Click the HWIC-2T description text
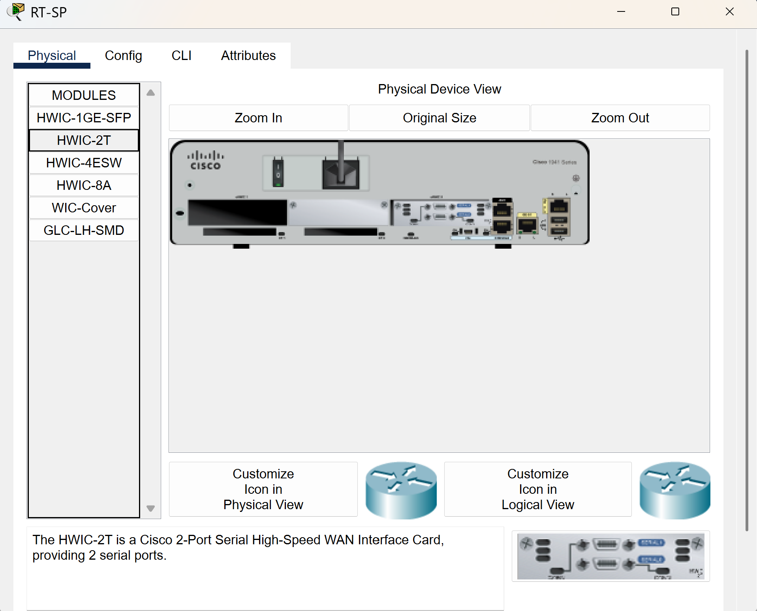 tap(238, 547)
